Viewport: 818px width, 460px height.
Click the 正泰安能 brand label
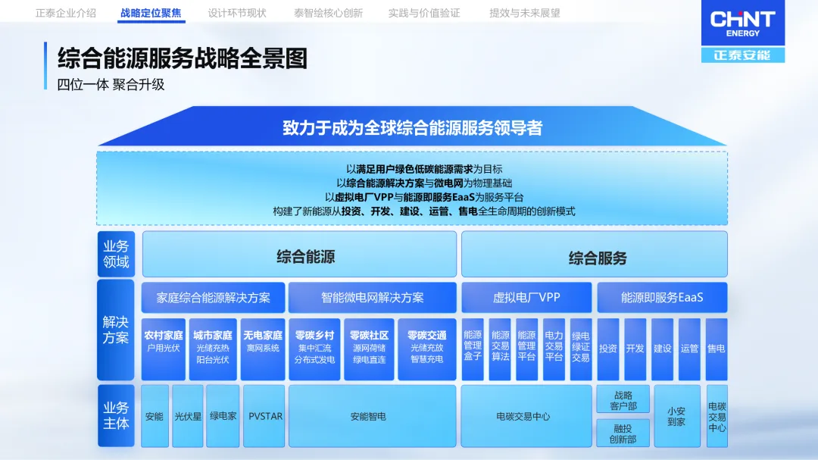click(743, 55)
